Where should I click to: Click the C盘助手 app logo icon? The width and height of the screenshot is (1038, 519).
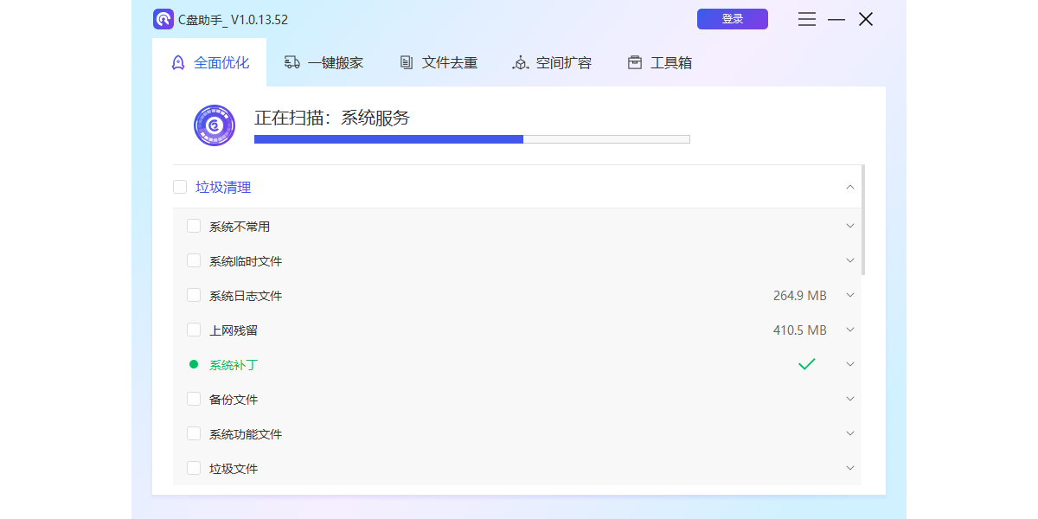163,18
